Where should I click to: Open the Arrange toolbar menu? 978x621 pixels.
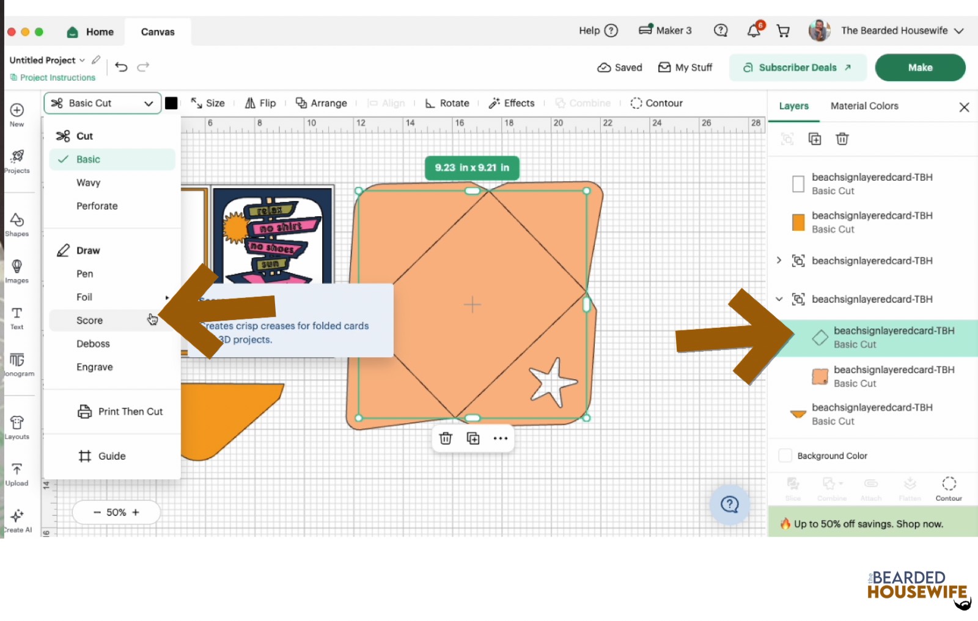[322, 103]
